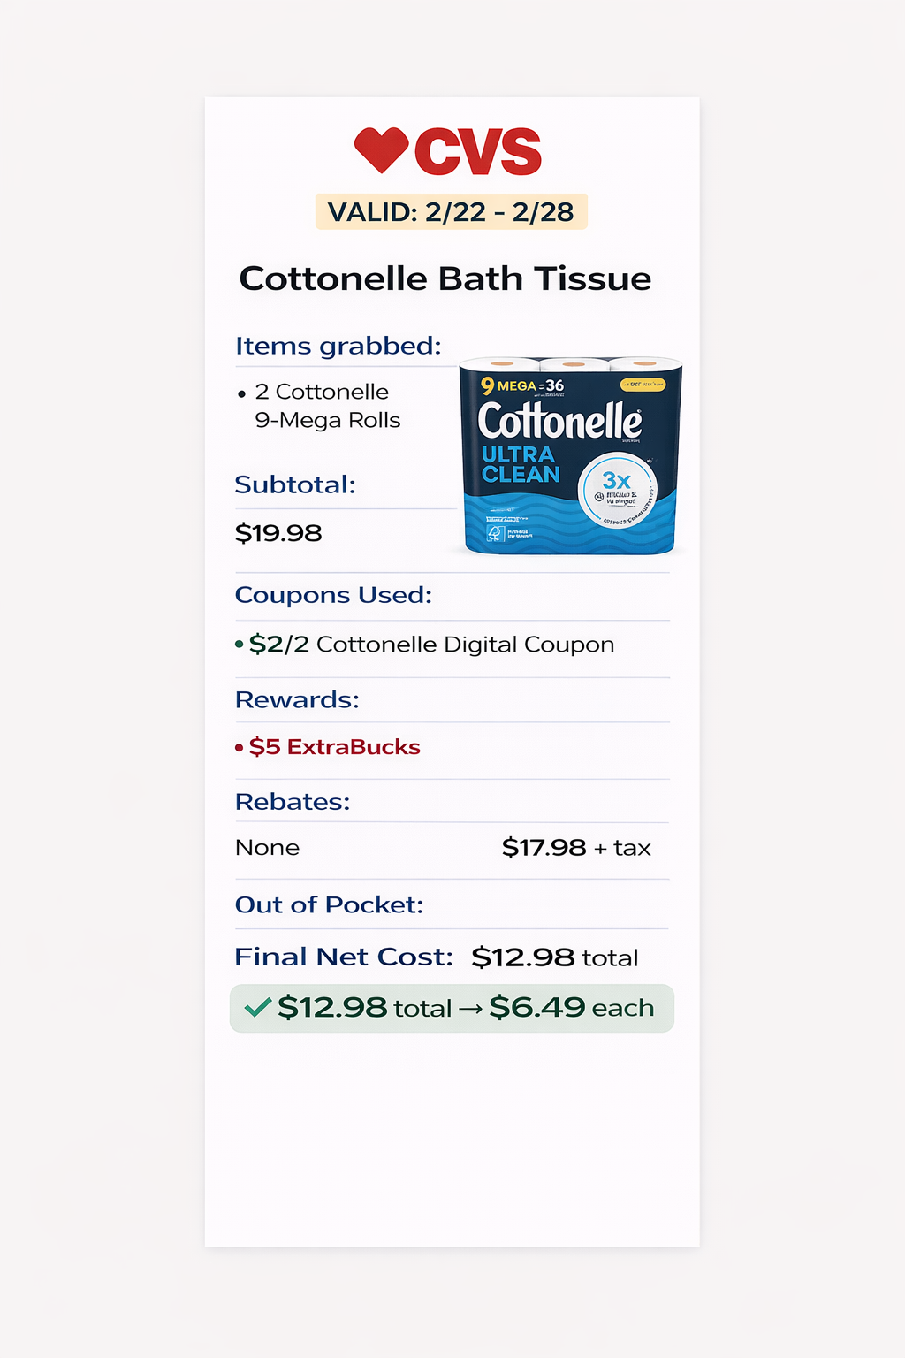Click the "9 MEGA = 36" label on package
The height and width of the screenshot is (1358, 905).
522,385
